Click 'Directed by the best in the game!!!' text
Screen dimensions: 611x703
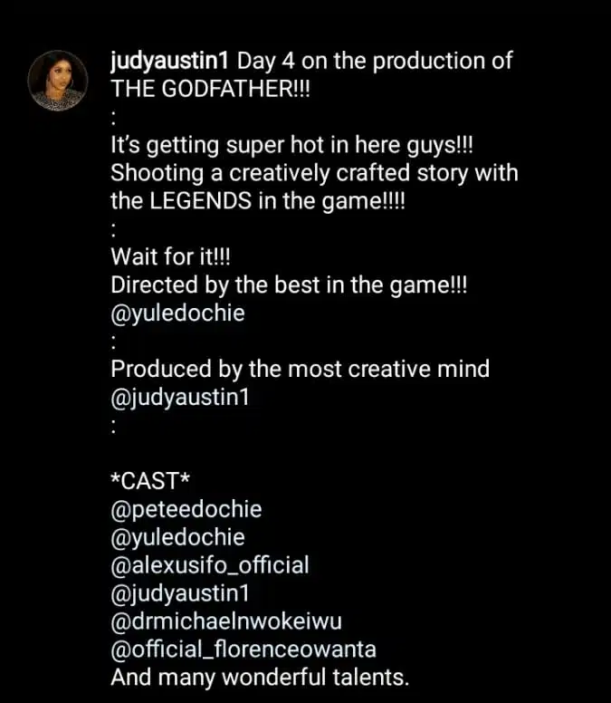pos(289,285)
